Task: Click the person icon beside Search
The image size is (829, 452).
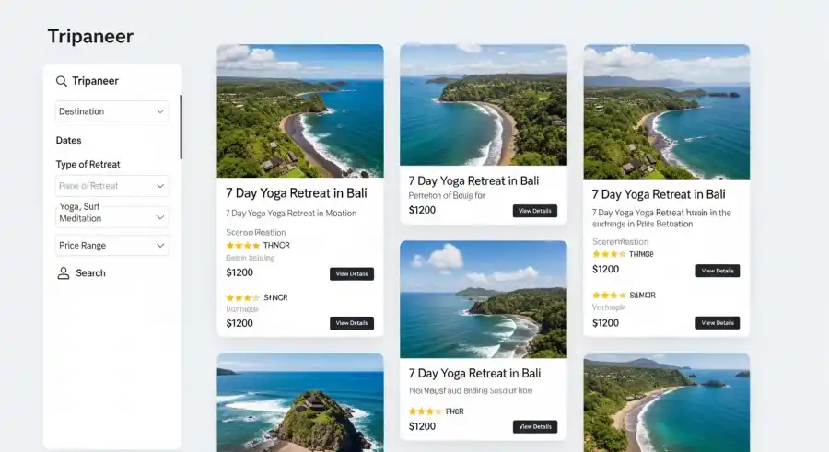Action: 64,273
